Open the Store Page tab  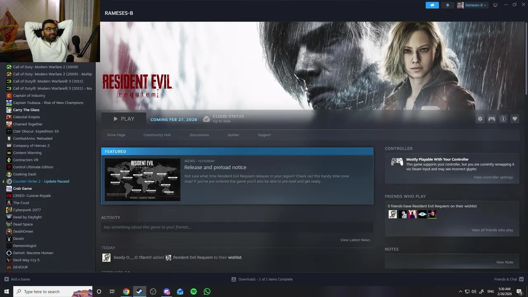coord(116,135)
